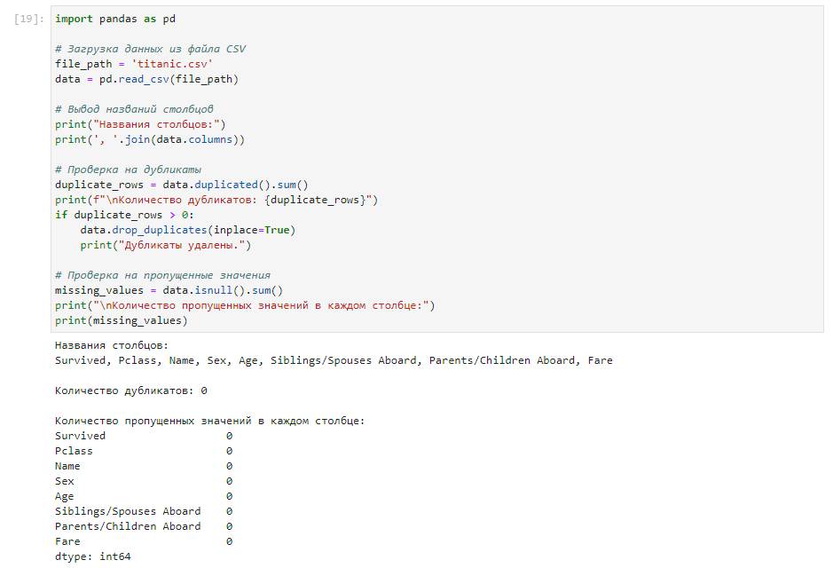Click 'Количество дубликатов: 0' in the output
The height and width of the screenshot is (568, 833).
coord(130,390)
